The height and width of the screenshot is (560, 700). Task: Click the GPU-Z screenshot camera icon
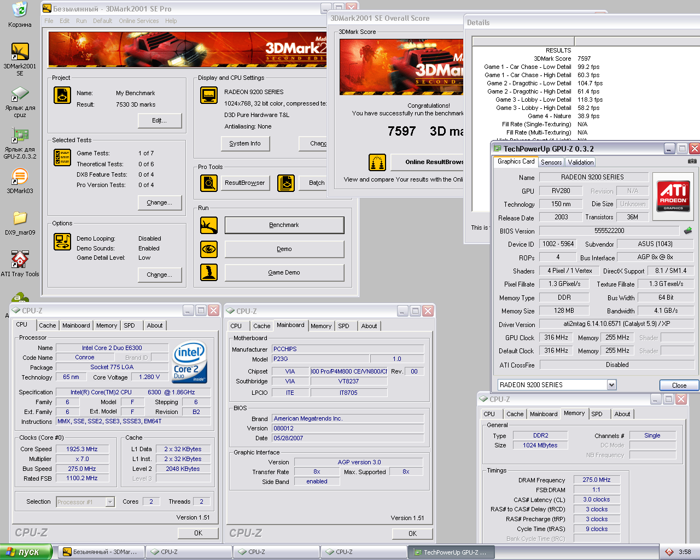(692, 161)
